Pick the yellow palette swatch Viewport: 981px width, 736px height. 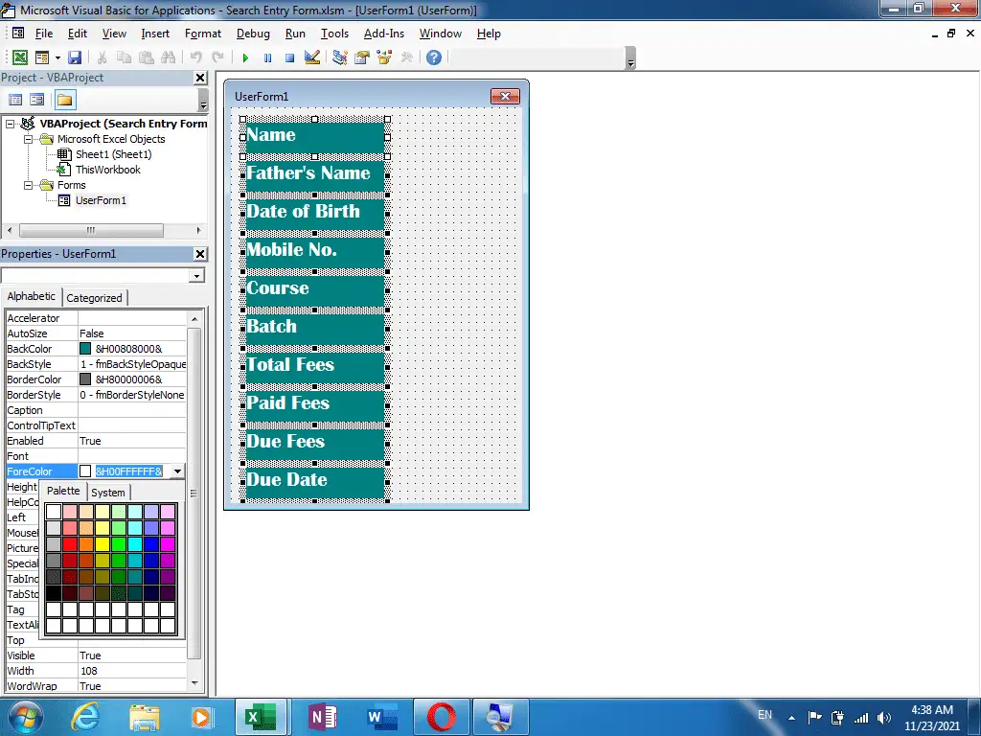click(103, 544)
